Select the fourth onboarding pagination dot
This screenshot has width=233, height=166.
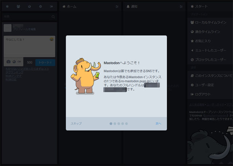(123, 124)
